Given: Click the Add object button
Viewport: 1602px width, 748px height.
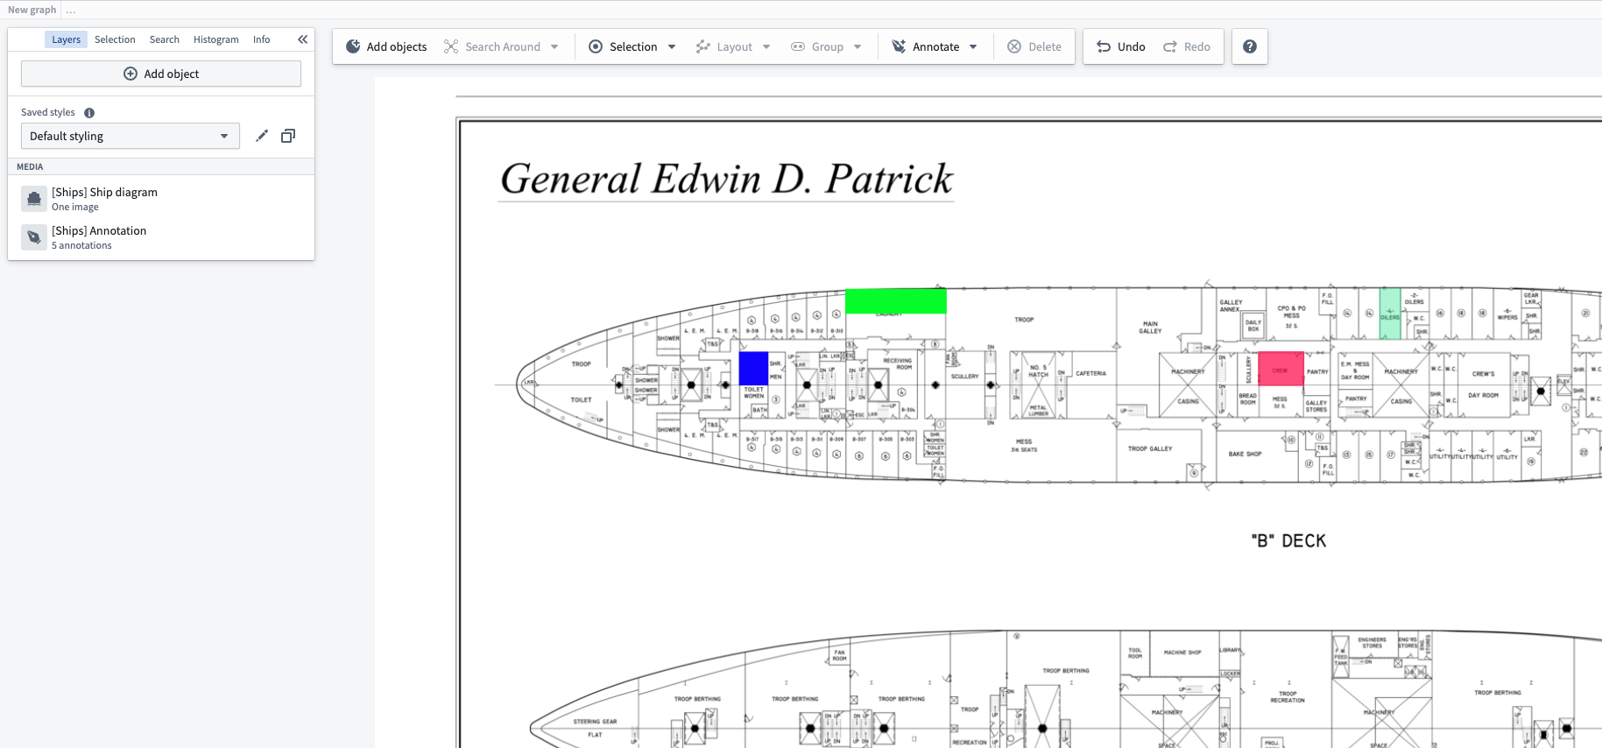Looking at the screenshot, I should (x=161, y=74).
